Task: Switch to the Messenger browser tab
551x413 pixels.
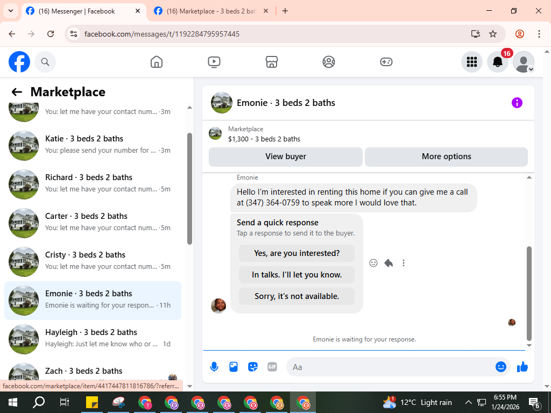Action: [x=84, y=11]
